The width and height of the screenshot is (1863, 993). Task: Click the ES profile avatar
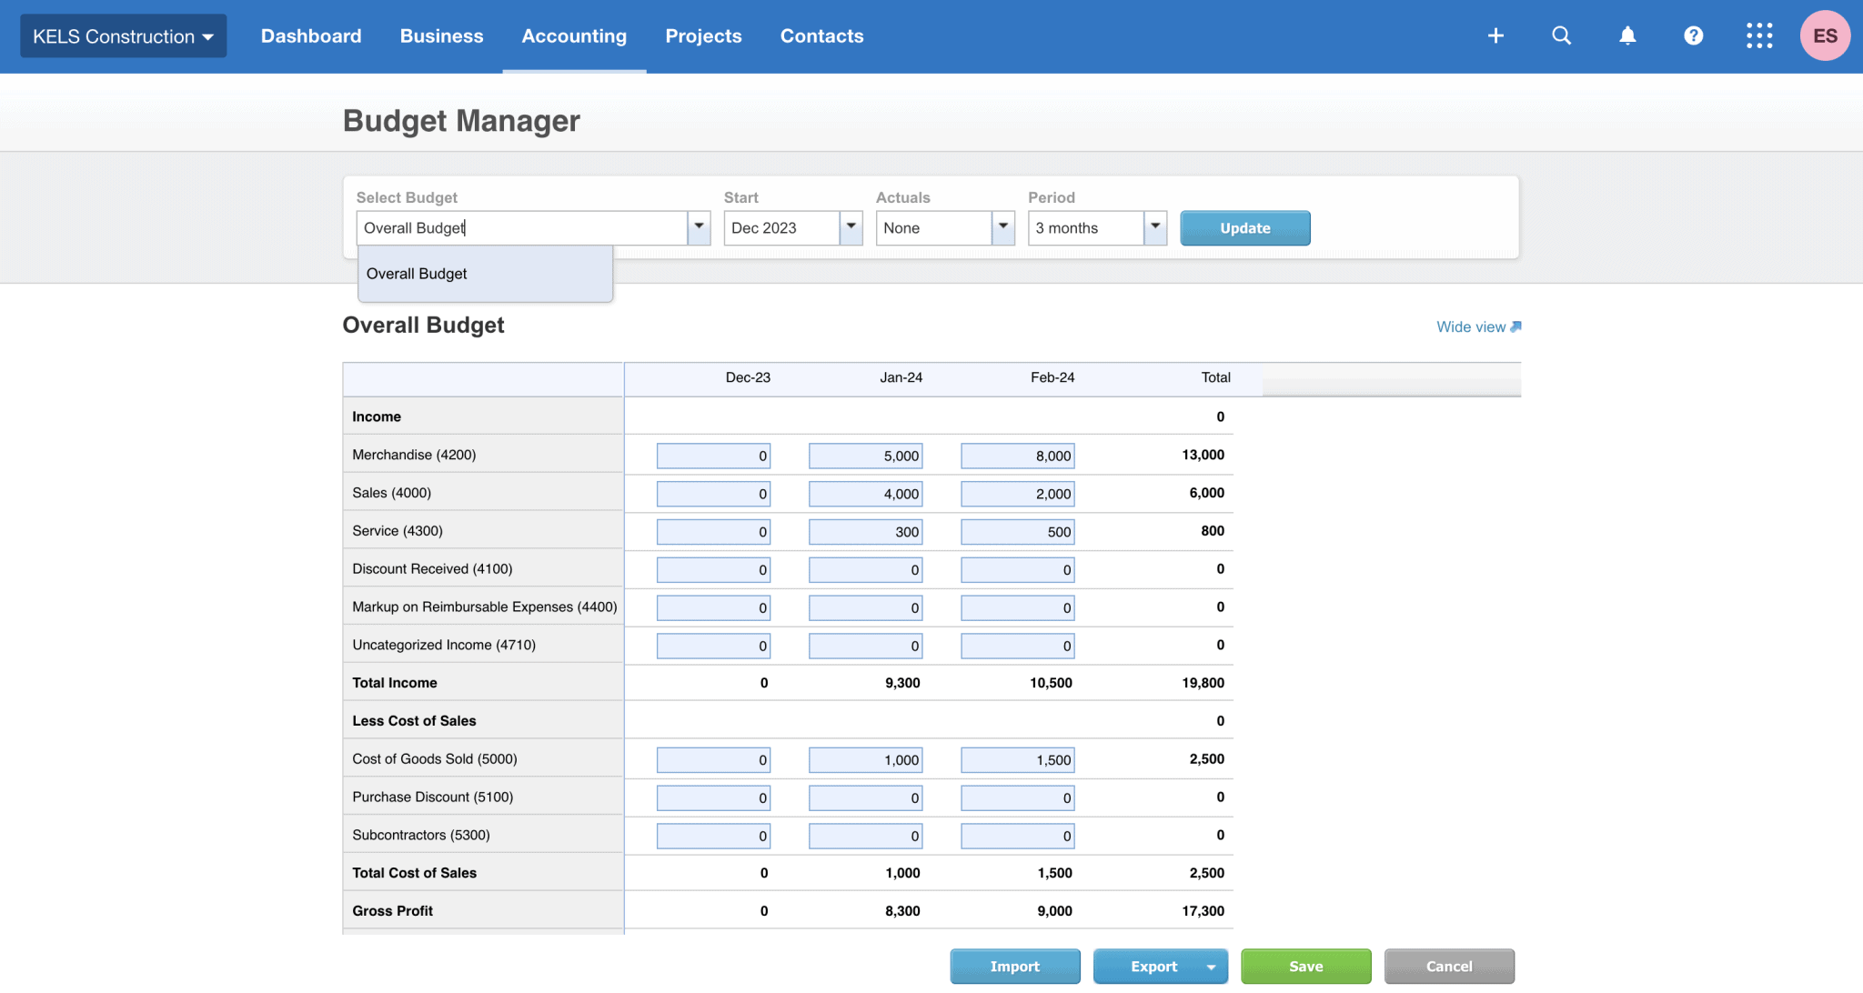point(1825,35)
